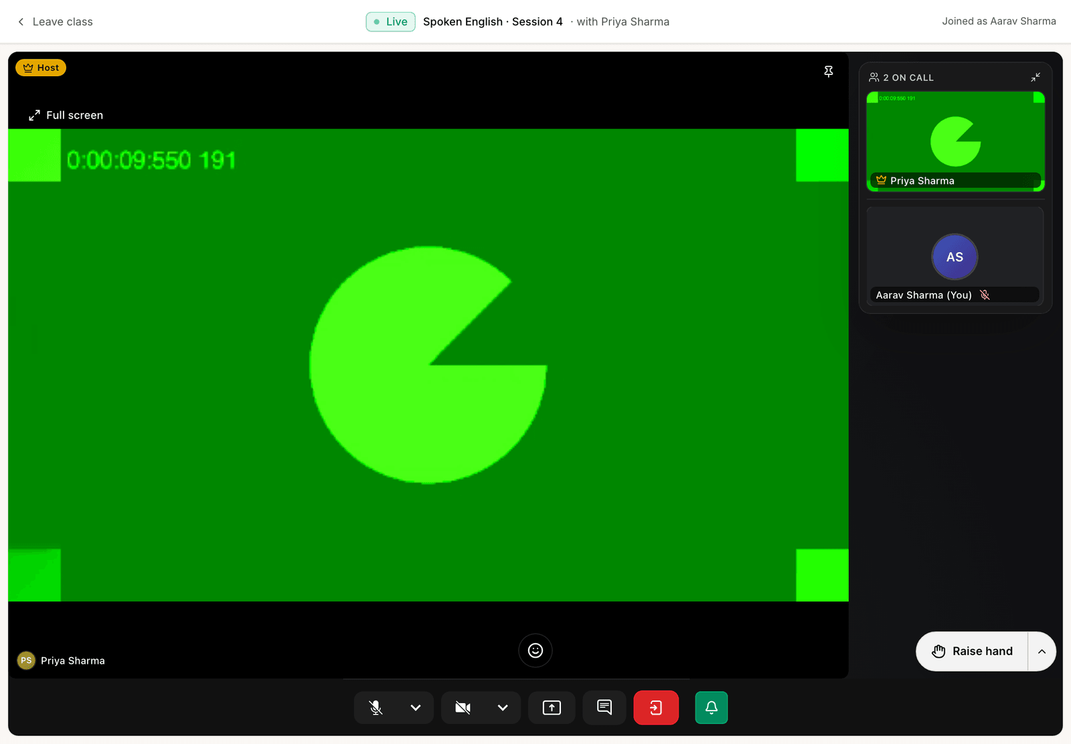This screenshot has width=1071, height=744.
Task: Collapse the participants panel
Action: [1036, 78]
